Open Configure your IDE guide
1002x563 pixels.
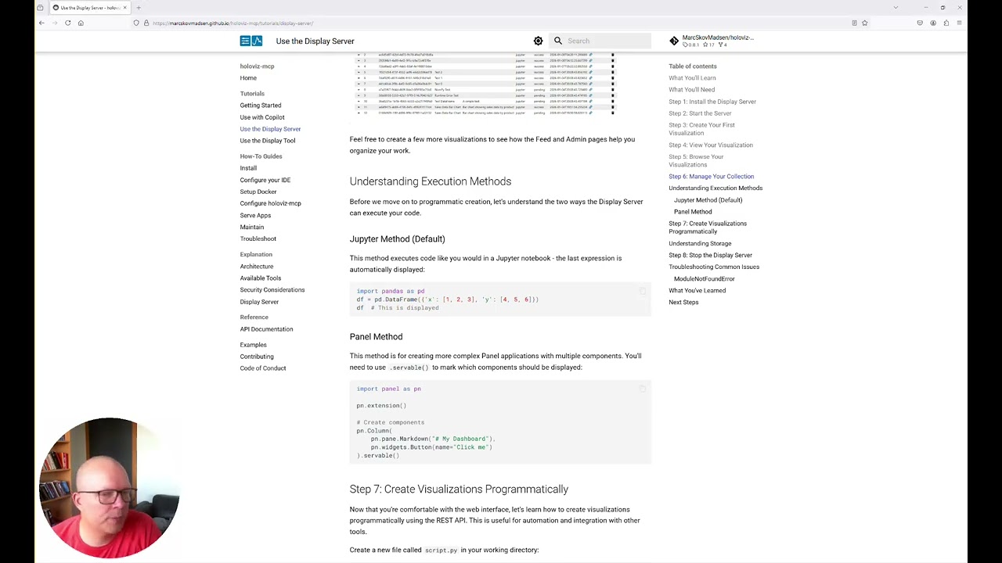pos(265,180)
